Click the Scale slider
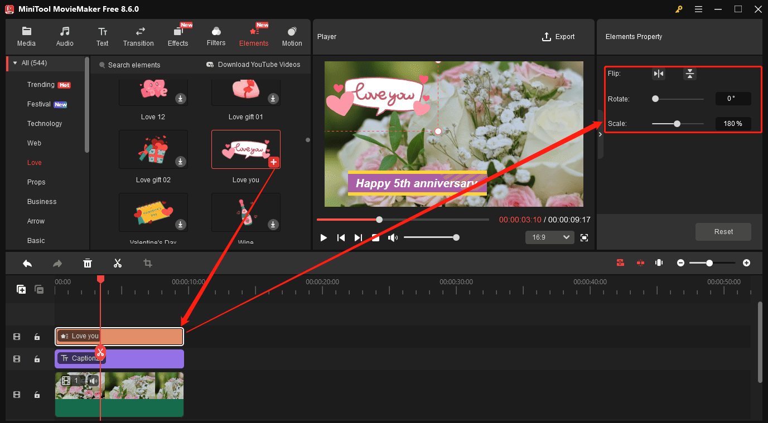Viewport: 768px width, 423px height. pos(678,124)
